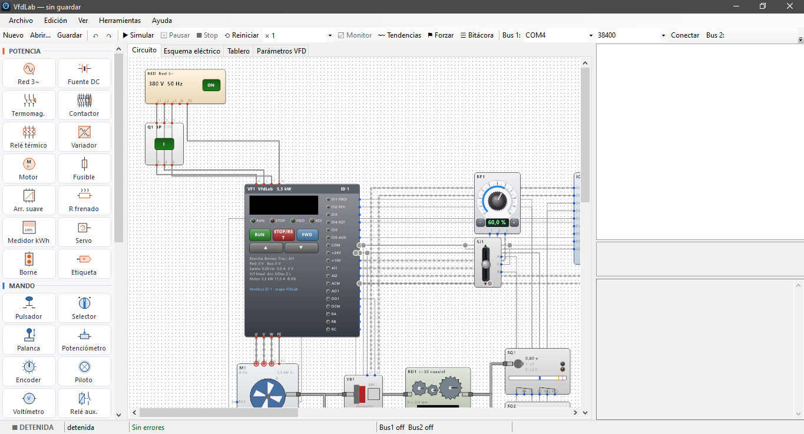
Task: Toggle the Q1 breaker green switch
Action: (x=164, y=143)
